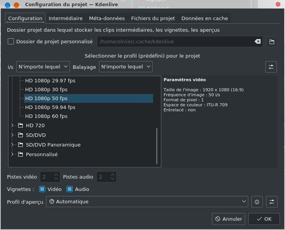
Task: Expand the SD/DVD profile group
Action: click(x=12, y=135)
